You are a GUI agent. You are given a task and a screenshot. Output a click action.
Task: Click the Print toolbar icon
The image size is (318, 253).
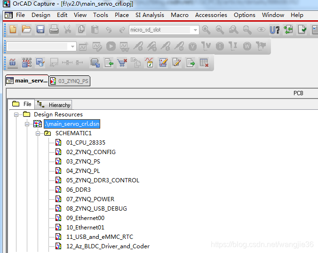pos(54,30)
